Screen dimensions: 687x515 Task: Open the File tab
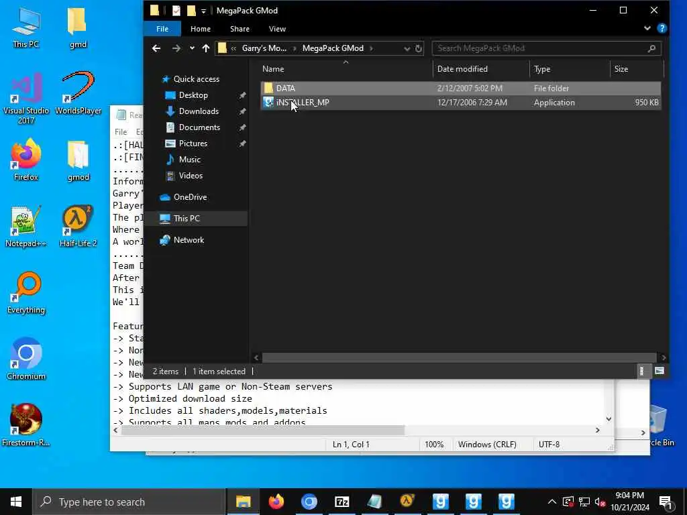[x=162, y=29]
